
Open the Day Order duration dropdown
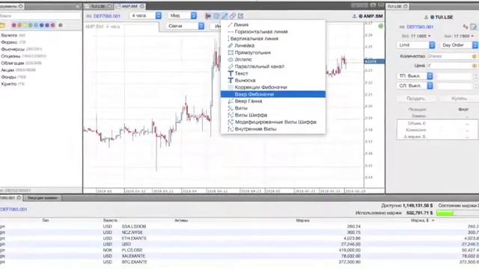pyautogui.click(x=459, y=45)
